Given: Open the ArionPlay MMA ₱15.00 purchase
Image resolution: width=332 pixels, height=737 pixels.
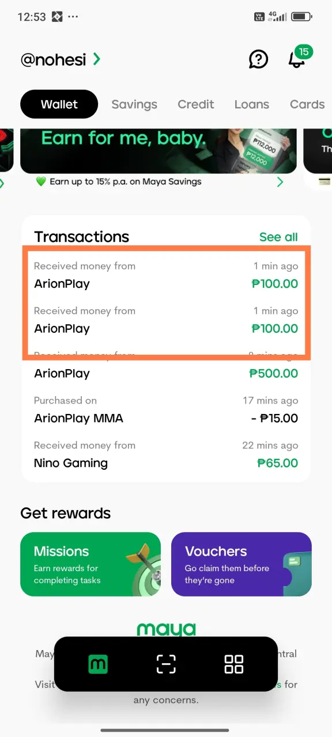Looking at the screenshot, I should (x=166, y=409).
